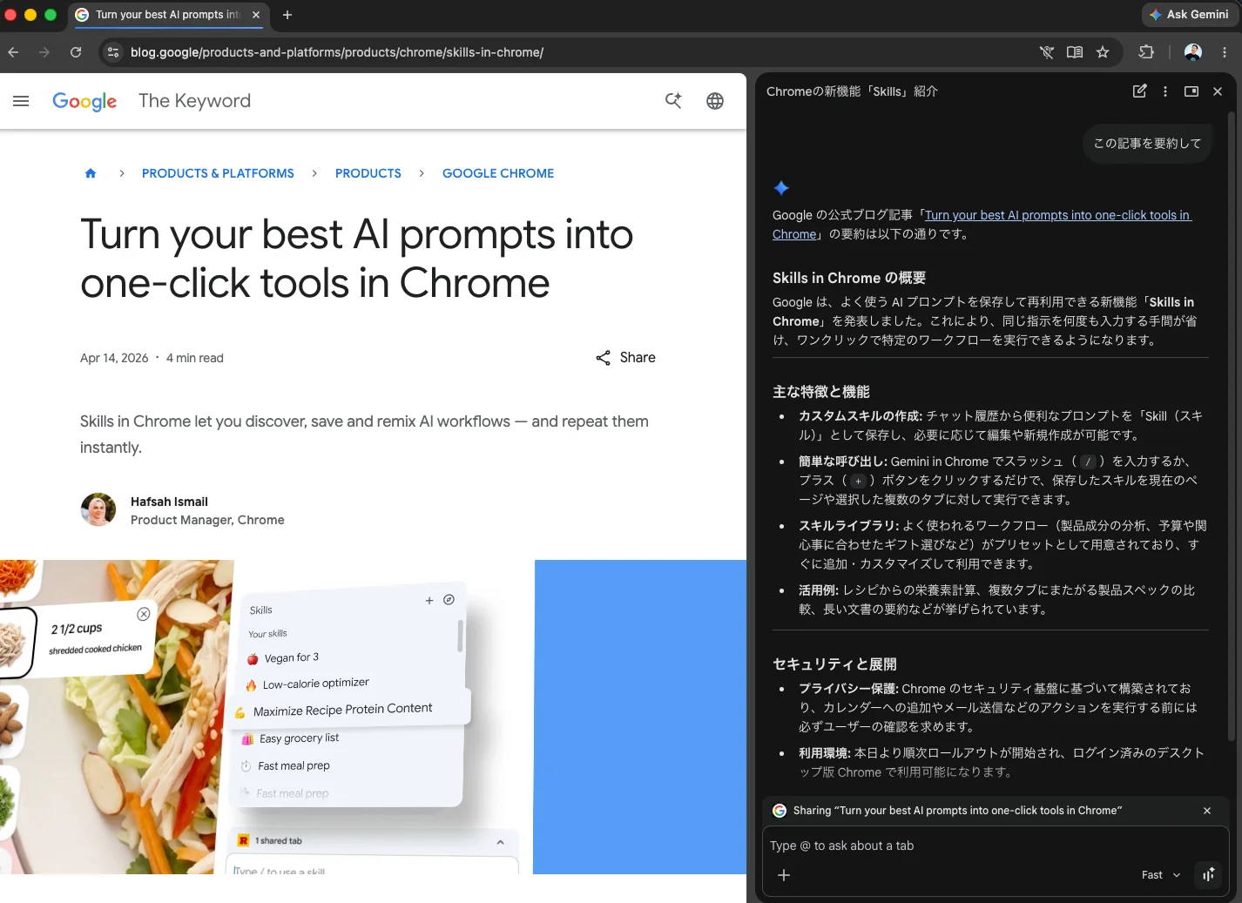The height and width of the screenshot is (903, 1242).
Task: Open reading mode from the address bar
Action: click(1075, 52)
